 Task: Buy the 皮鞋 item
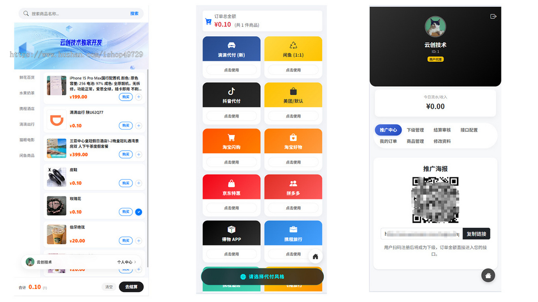126,183
